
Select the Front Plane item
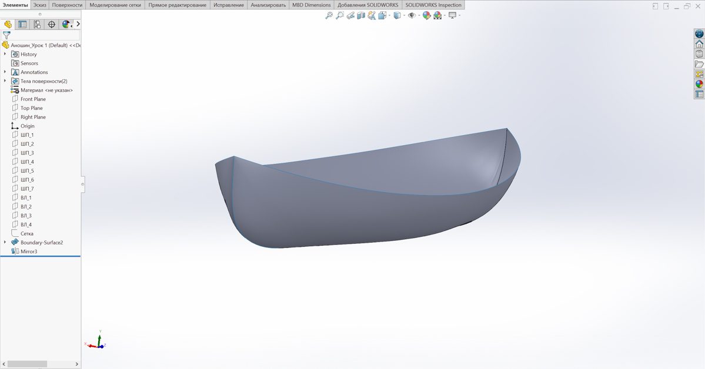pos(33,99)
